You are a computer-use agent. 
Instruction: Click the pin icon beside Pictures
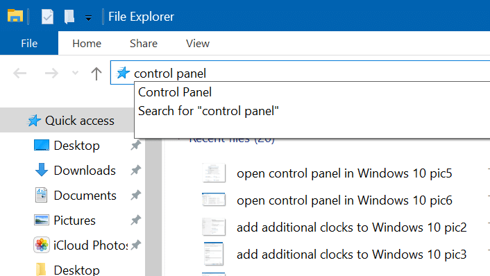pos(136,220)
